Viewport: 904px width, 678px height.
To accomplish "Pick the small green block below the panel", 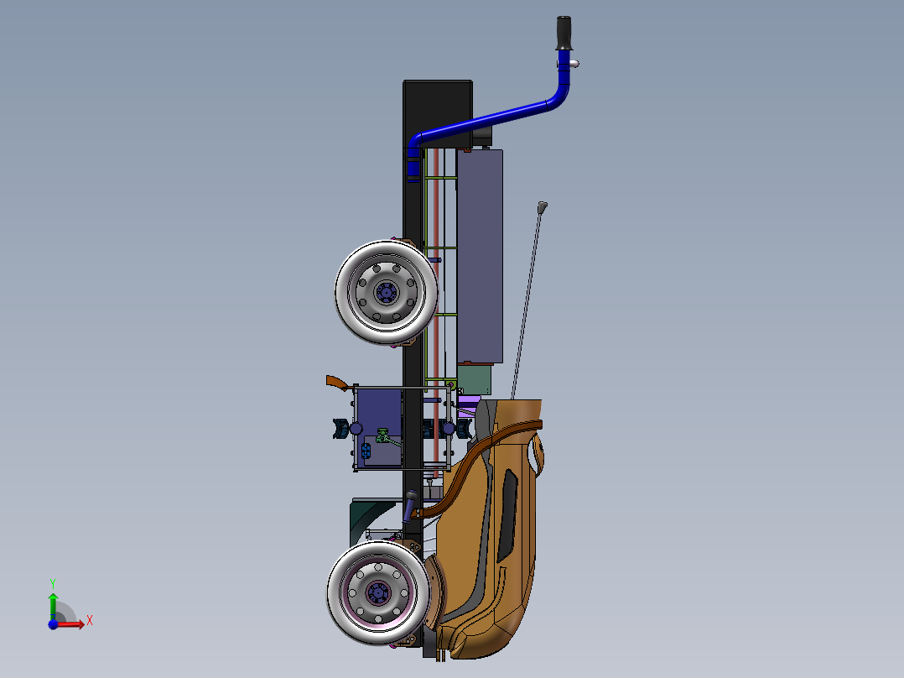I will pos(475,379).
